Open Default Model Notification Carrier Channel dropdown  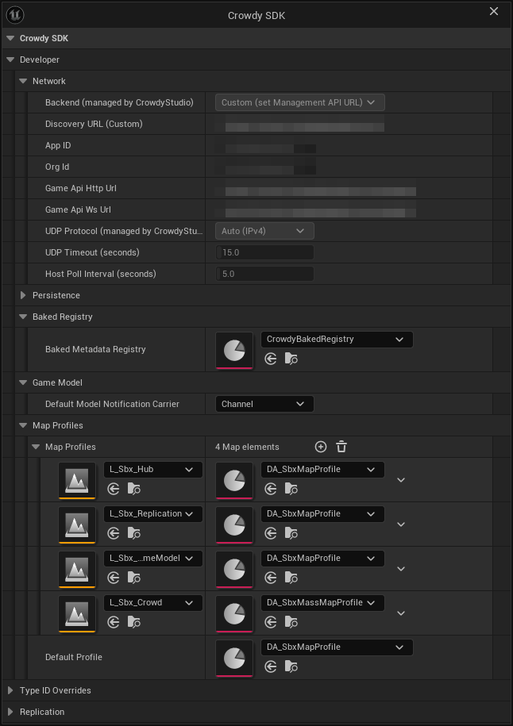point(264,404)
